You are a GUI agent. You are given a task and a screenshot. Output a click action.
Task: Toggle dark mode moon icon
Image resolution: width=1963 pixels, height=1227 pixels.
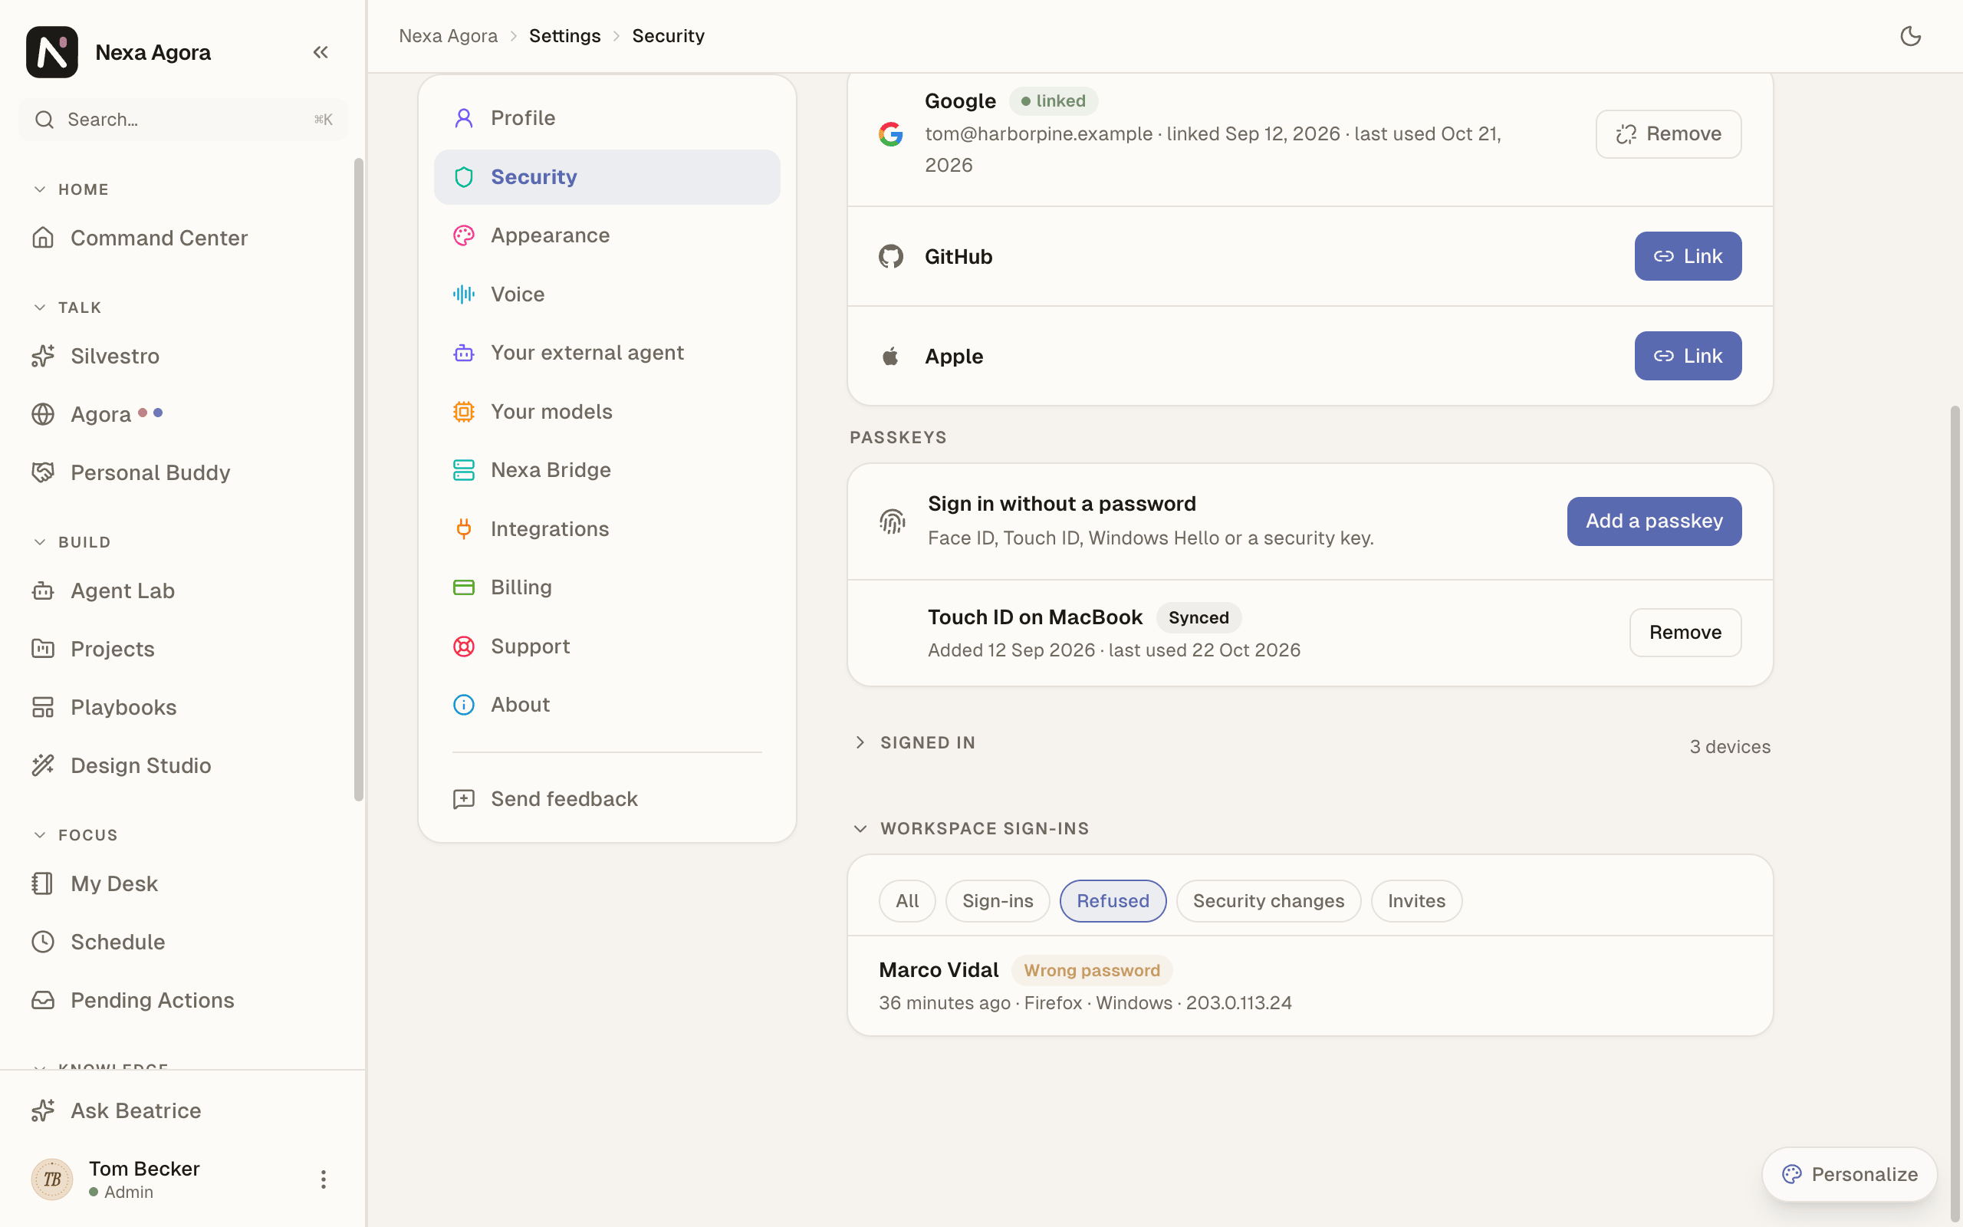[1910, 36]
